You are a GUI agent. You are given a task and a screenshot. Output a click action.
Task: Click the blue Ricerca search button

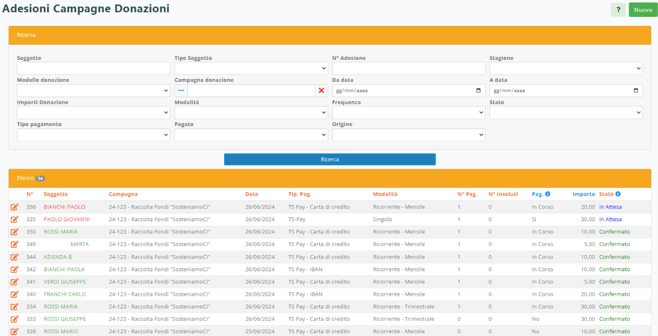click(330, 159)
